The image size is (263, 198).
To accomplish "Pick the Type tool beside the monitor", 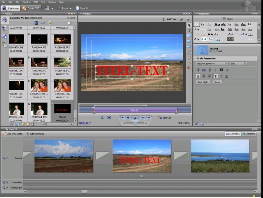I will (x=189, y=30).
